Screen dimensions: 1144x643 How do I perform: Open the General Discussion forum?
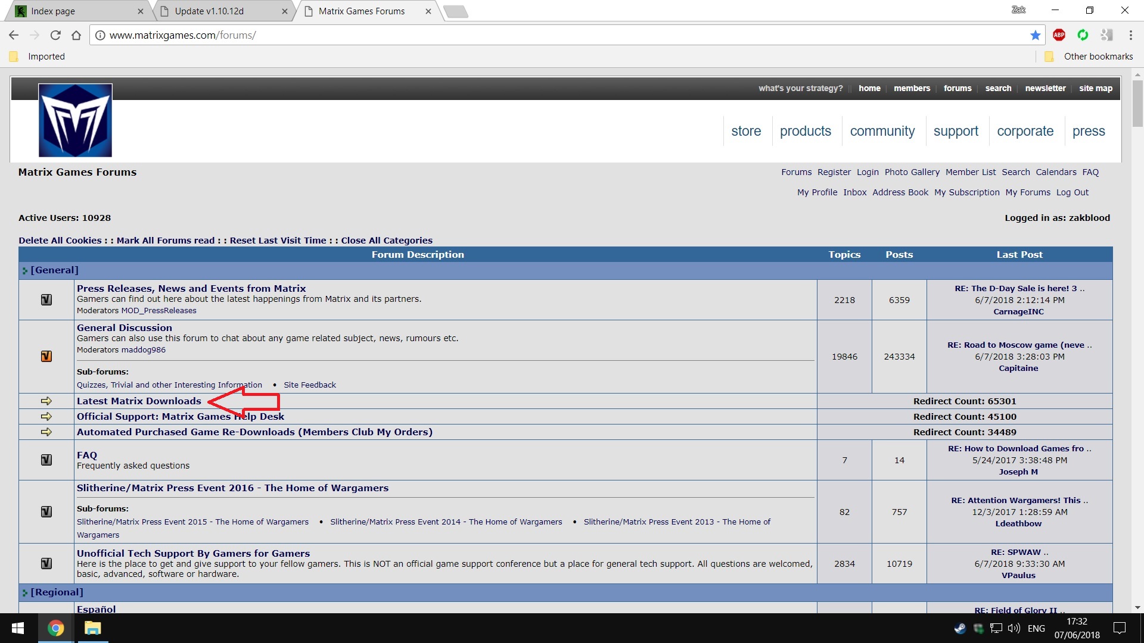[x=125, y=328]
